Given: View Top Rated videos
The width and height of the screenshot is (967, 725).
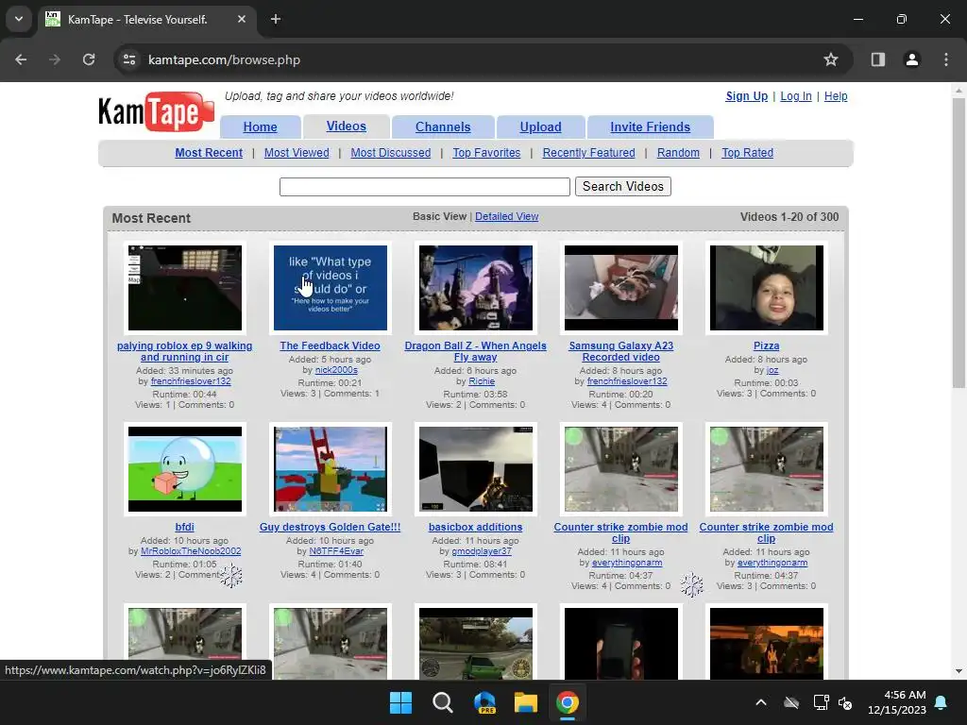Looking at the screenshot, I should [748, 153].
